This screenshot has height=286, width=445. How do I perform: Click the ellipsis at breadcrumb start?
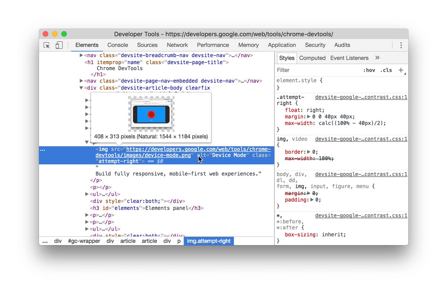[45, 241]
